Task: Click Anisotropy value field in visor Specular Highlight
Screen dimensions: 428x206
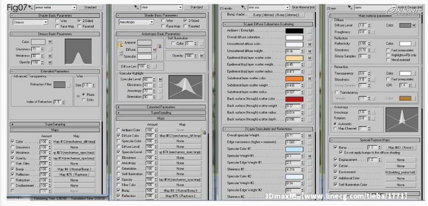Action: [147, 91]
